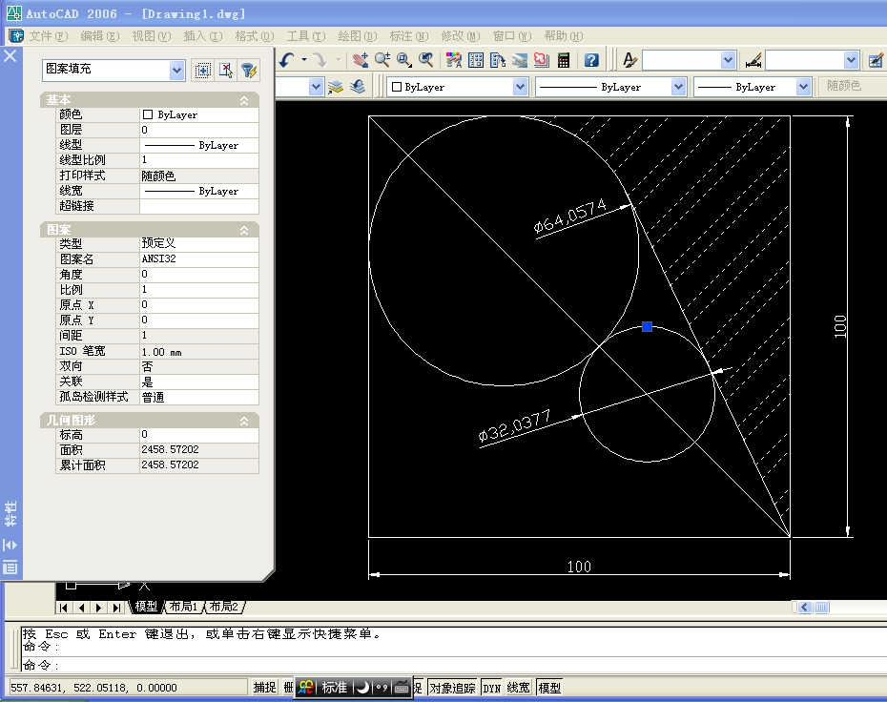Screen dimensions: 887x702
Task: Toggle DYN dynamic input
Action: pos(491,688)
